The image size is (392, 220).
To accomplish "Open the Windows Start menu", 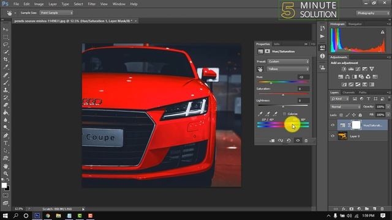I will click(x=6, y=216).
